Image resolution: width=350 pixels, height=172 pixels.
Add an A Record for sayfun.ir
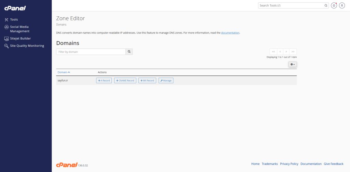pyautogui.click(x=104, y=81)
